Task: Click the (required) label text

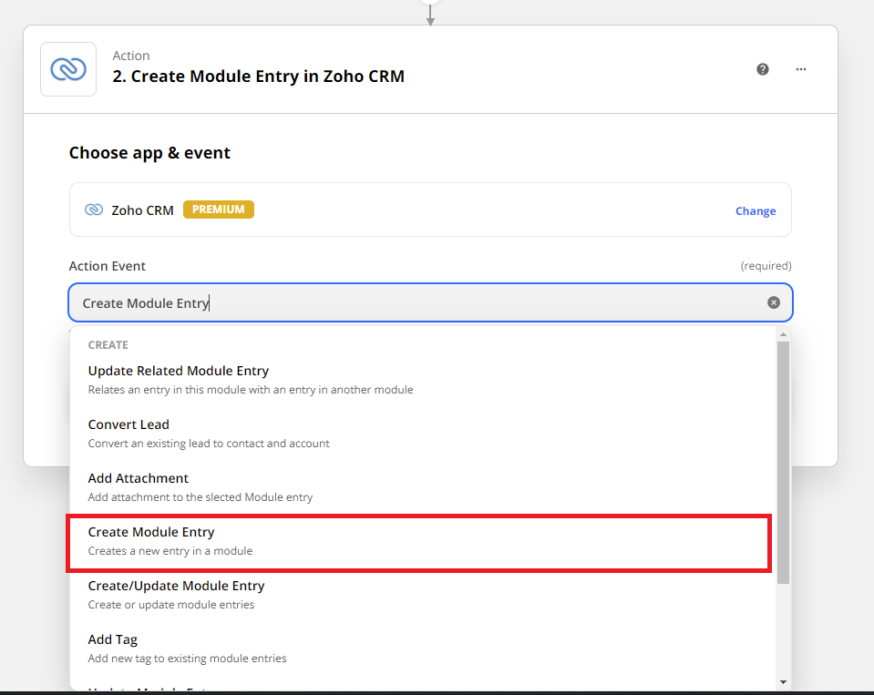Action: 766,266
